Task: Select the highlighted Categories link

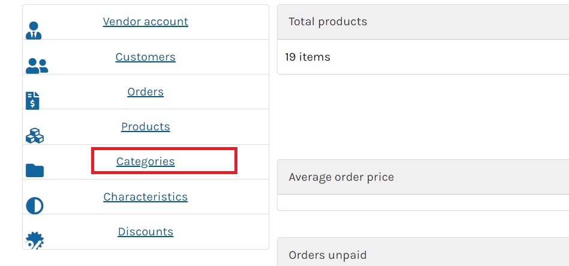Action: click(x=146, y=162)
